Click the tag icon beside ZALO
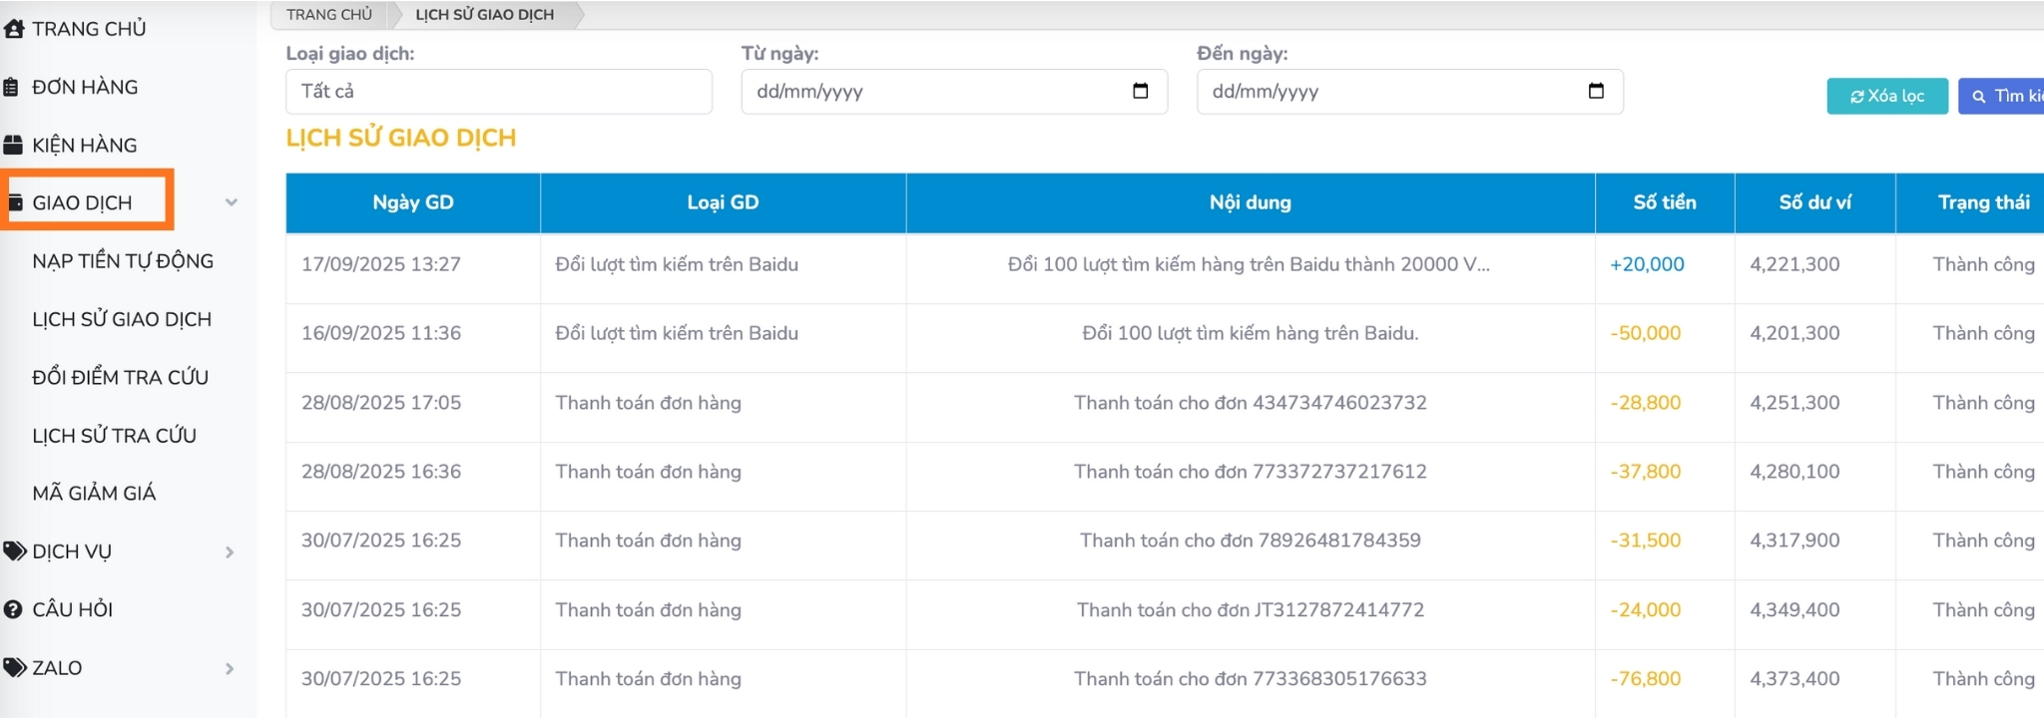Image resolution: width=2044 pixels, height=718 pixels. coord(15,668)
